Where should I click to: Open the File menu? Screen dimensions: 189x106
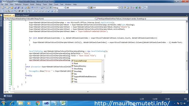coord(2,4)
